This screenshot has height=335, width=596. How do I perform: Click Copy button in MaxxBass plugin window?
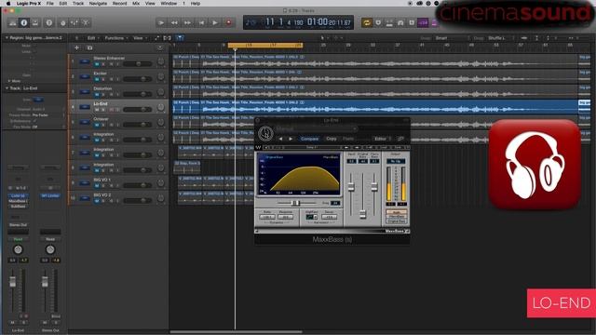coord(332,139)
